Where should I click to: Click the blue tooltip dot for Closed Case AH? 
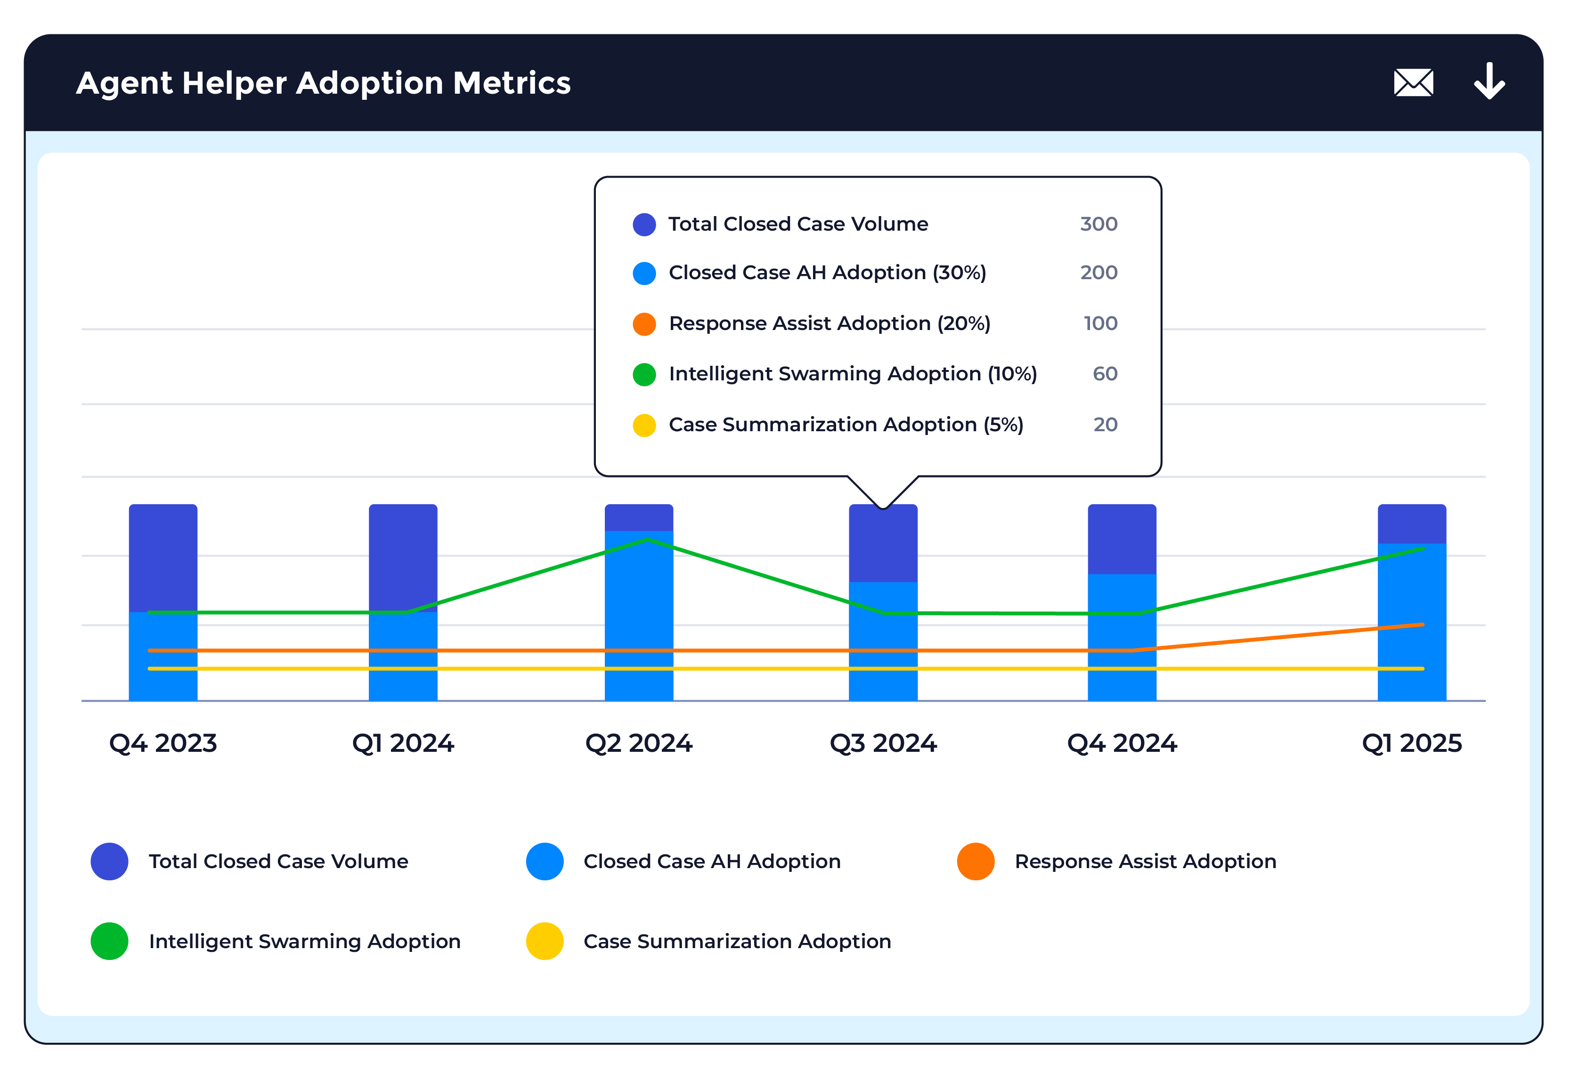pos(644,273)
